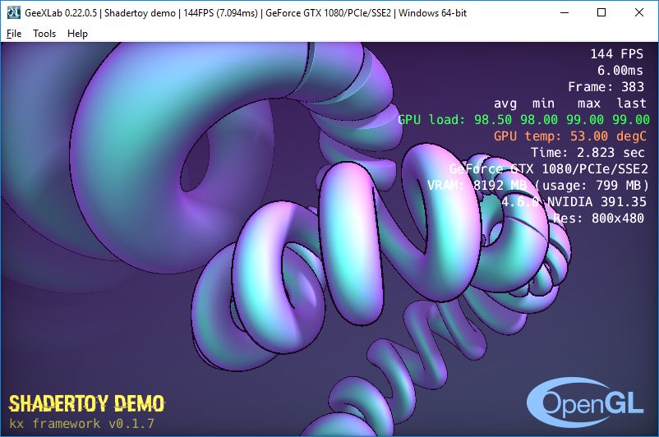Click the 'GeForce GTX 1080/PCIe/SSE2' overlay line
659x437 pixels.
coord(548,169)
